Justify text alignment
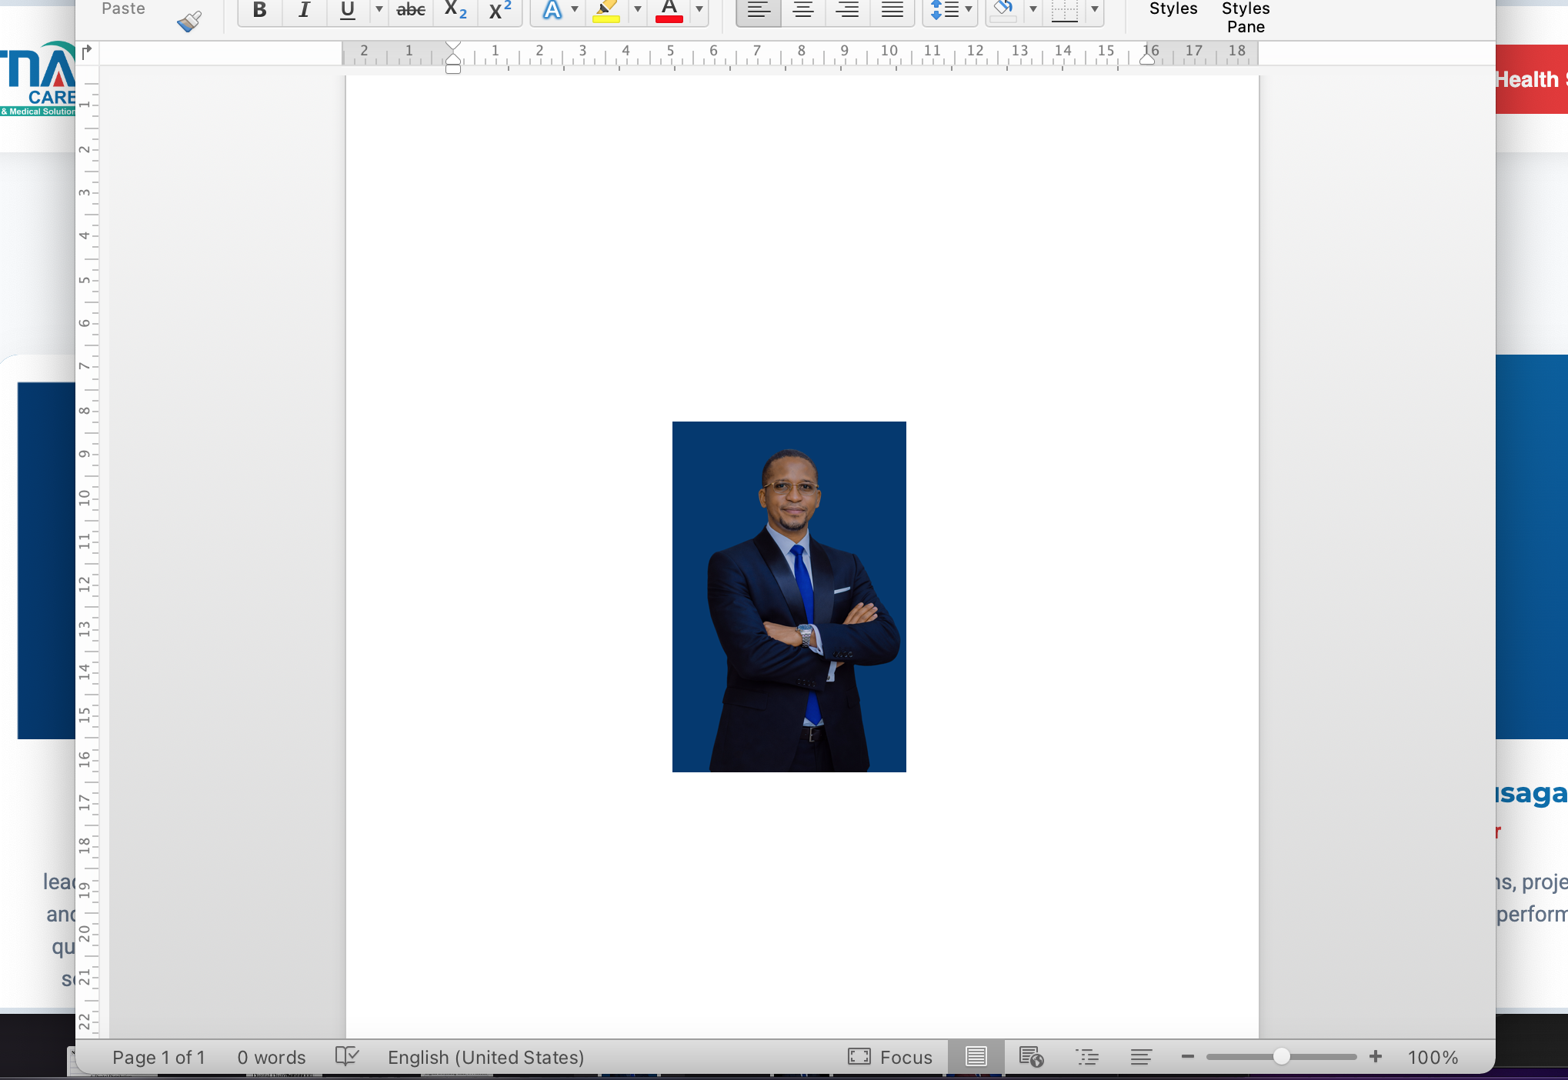The image size is (1568, 1080). pos(892,10)
